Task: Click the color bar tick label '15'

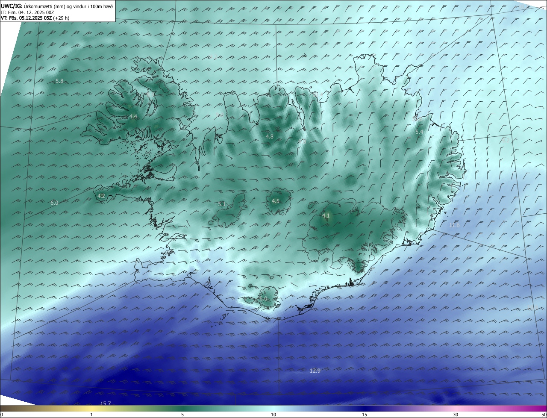Action: pyautogui.click(x=365, y=415)
